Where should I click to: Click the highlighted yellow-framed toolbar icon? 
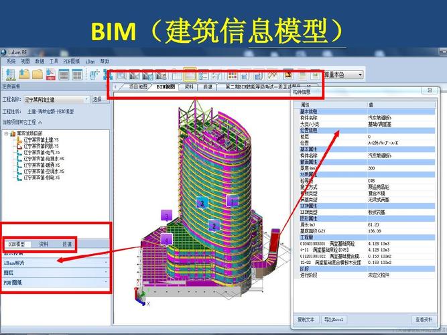tap(190, 75)
